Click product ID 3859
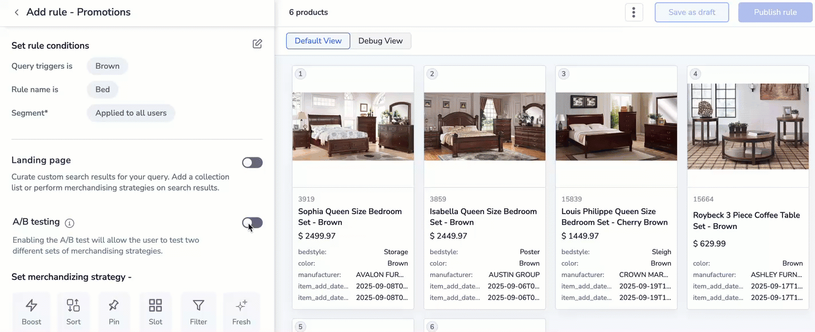Screen dimensions: 815x332 point(438,199)
